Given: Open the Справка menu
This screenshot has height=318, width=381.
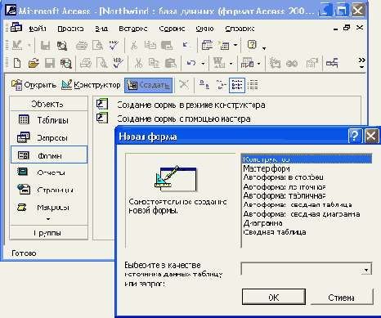Looking at the screenshot, I should [240, 29].
